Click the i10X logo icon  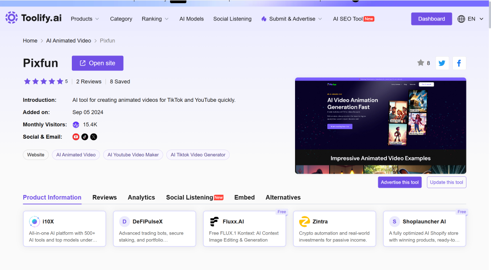click(35, 221)
